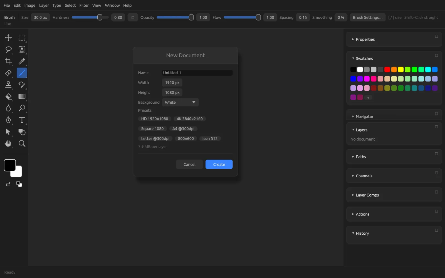Toggle the Properties panel square icon
This screenshot has width=445, height=278.
[436, 36]
